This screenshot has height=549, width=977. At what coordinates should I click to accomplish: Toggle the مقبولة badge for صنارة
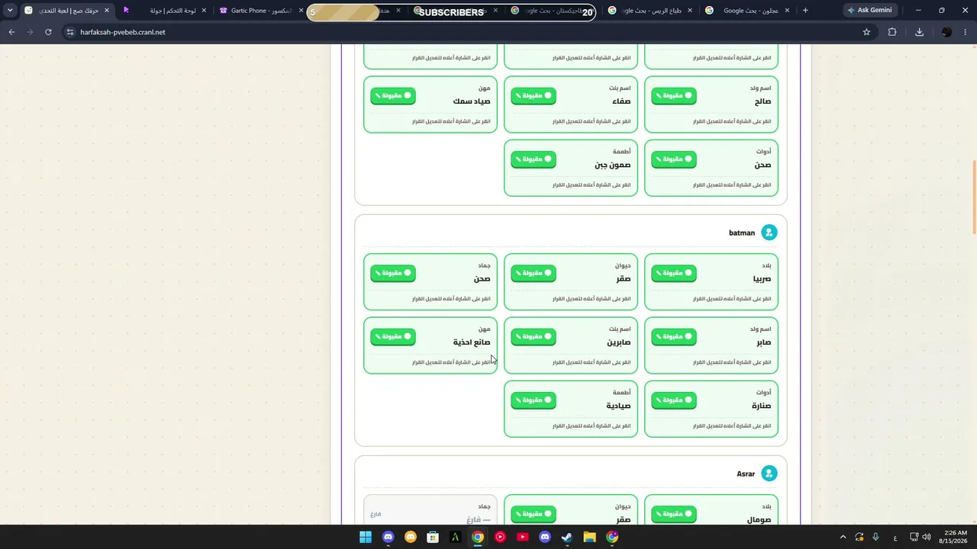click(x=673, y=400)
